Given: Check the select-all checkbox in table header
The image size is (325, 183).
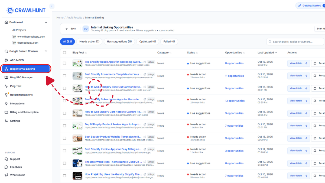Looking at the screenshot, I should point(64,53).
